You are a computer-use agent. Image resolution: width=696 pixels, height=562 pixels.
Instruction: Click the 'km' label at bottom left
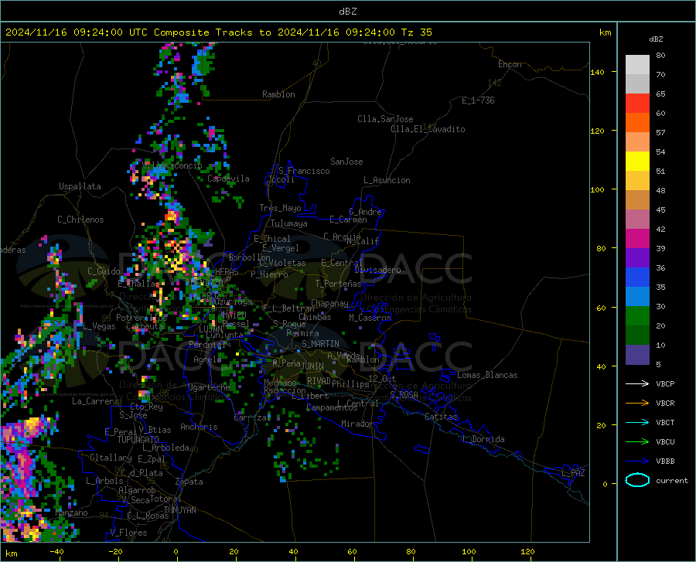(x=11, y=553)
